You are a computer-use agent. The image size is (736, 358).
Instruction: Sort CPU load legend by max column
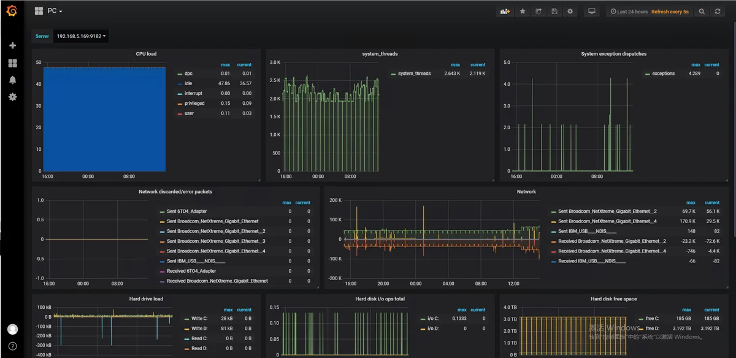pos(225,64)
